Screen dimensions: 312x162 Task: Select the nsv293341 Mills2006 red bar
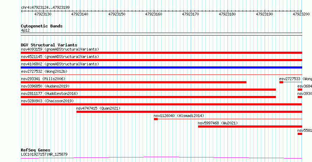[x=134, y=82]
